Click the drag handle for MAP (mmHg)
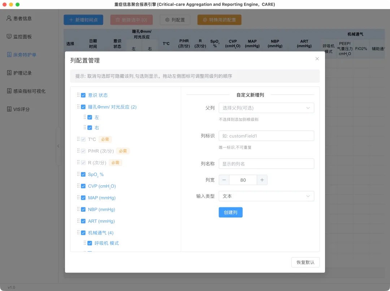Viewport: 390px width, 291px height. 78,197
